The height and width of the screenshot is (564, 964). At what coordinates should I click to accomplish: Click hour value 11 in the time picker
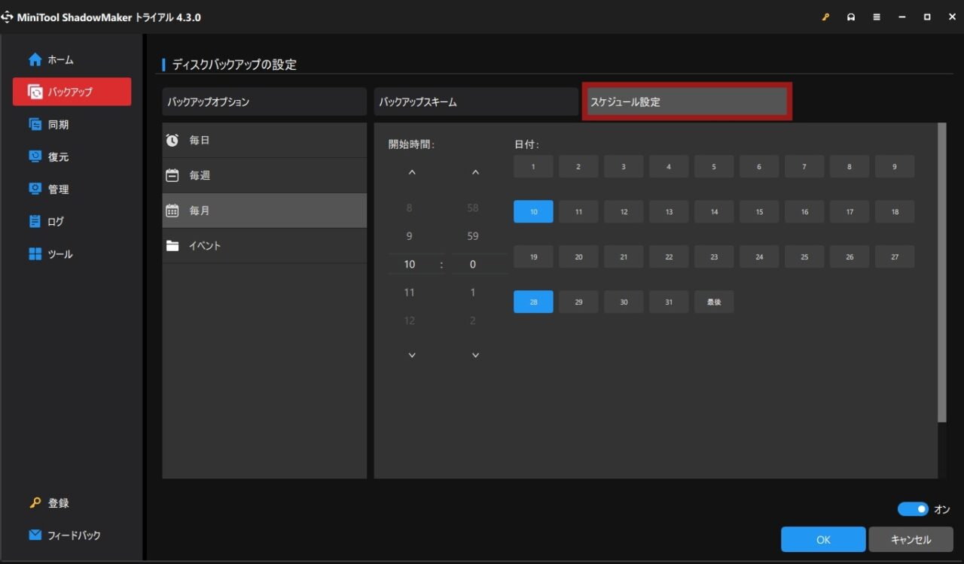click(x=410, y=293)
